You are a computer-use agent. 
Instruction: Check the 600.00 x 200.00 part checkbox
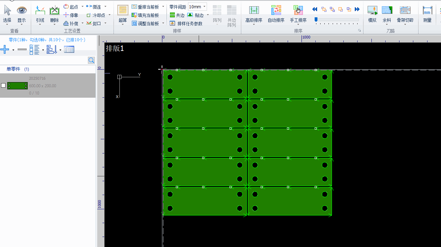click(3, 86)
